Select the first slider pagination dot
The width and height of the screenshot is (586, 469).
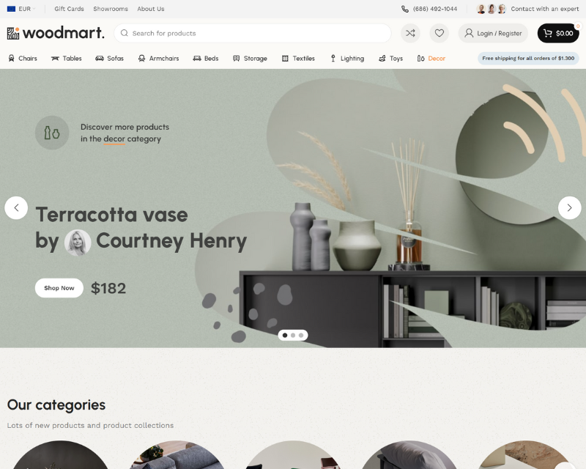[285, 335]
